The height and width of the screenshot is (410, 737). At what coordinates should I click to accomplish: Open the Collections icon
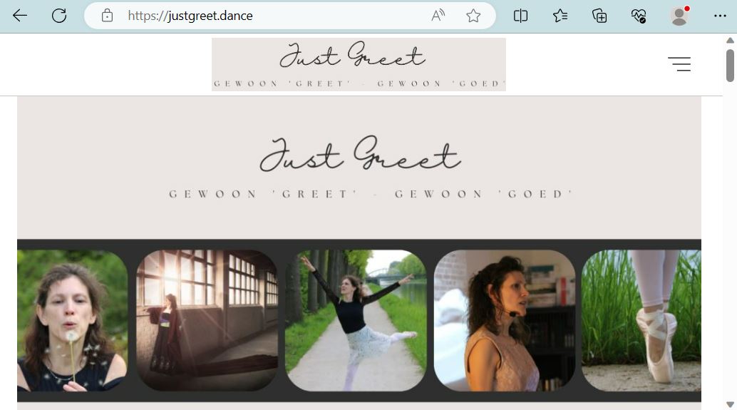tap(599, 16)
